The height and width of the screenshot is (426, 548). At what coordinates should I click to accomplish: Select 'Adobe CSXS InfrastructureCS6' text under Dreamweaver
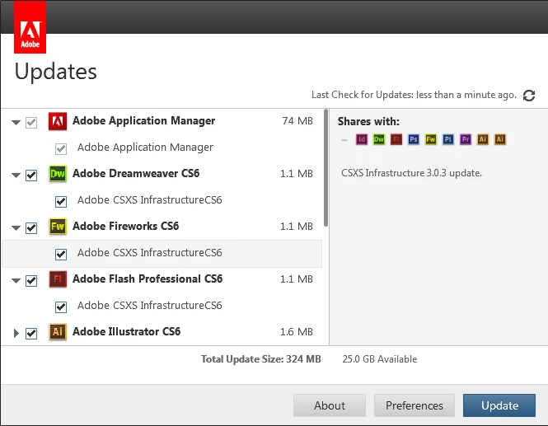pos(150,200)
